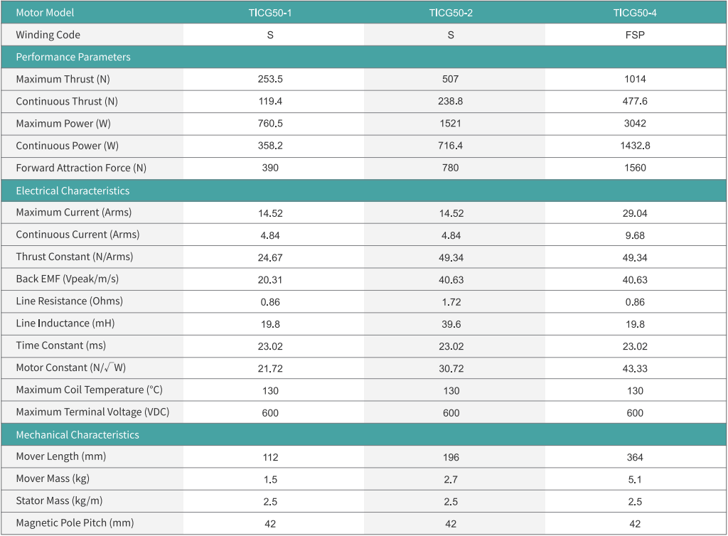728x536 pixels.
Task: Select the Motor Constant value 43.33
Action: tap(635, 368)
